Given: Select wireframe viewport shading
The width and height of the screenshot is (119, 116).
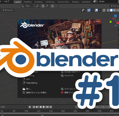Looking at the screenshot, I should click(x=108, y=10).
